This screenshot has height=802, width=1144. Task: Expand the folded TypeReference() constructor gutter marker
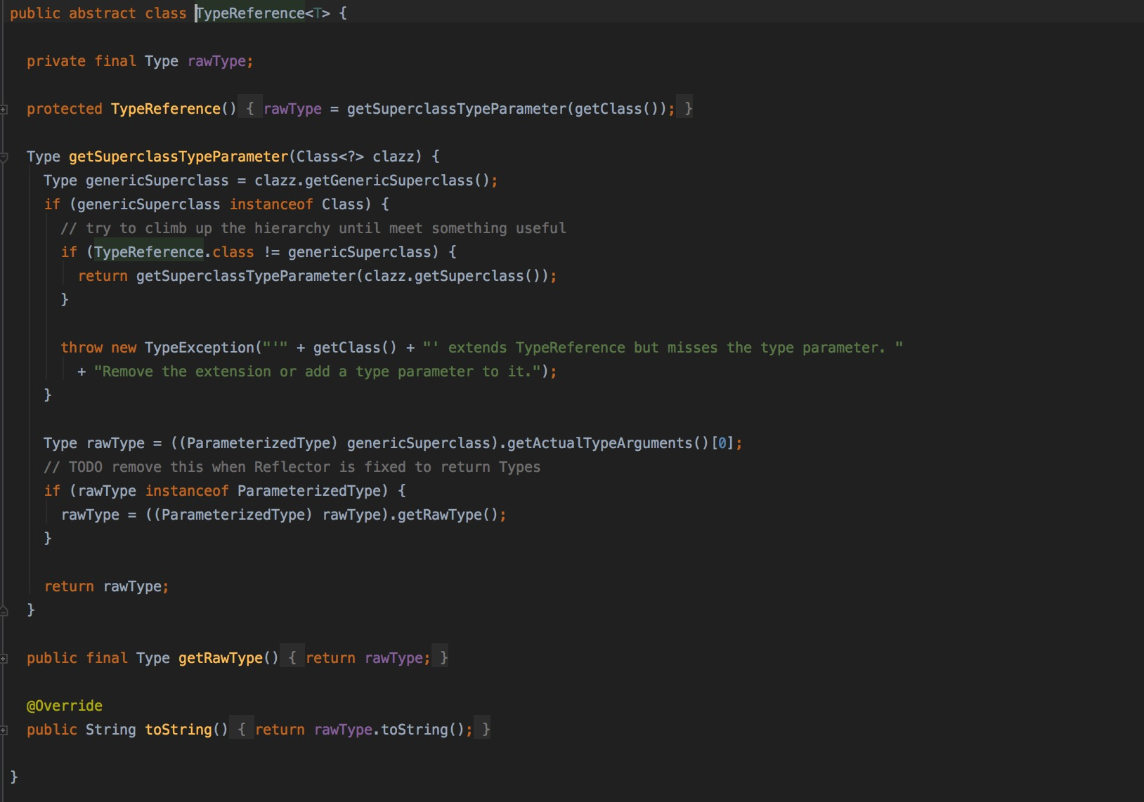4,110
